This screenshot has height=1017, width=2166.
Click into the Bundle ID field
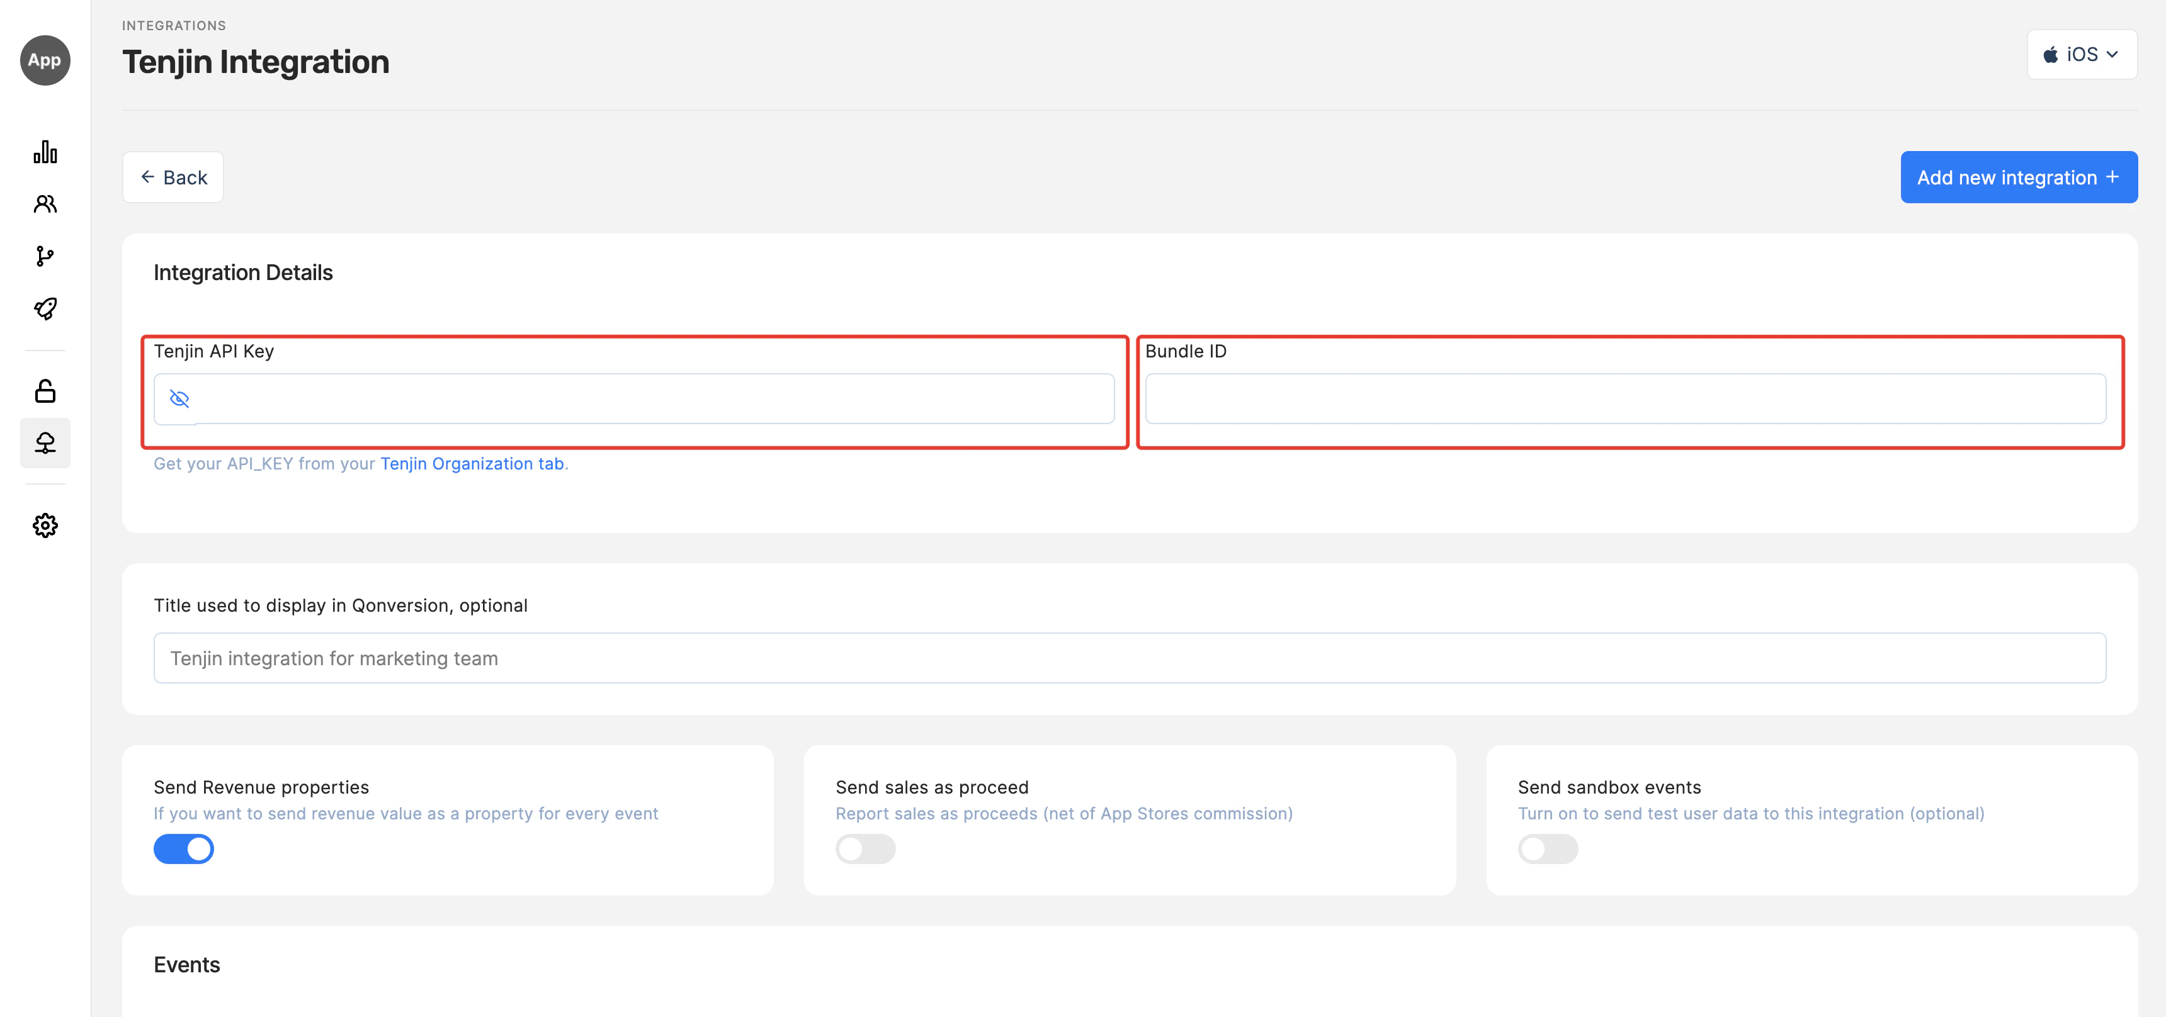[x=1624, y=398]
